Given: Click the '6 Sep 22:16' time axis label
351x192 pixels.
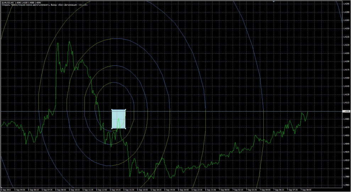Looking at the screenshot, I should click(197, 190).
